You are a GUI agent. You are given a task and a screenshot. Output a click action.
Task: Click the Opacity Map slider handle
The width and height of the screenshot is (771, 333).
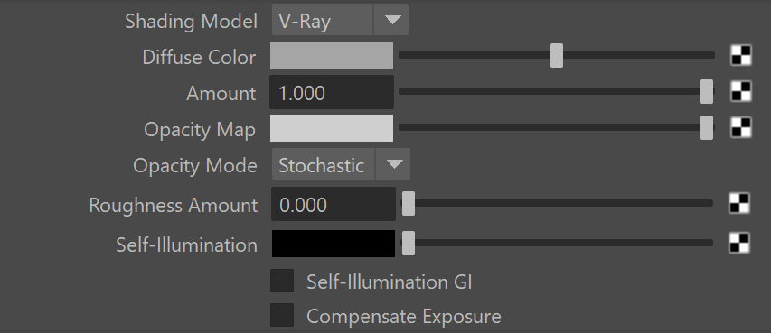coord(707,128)
